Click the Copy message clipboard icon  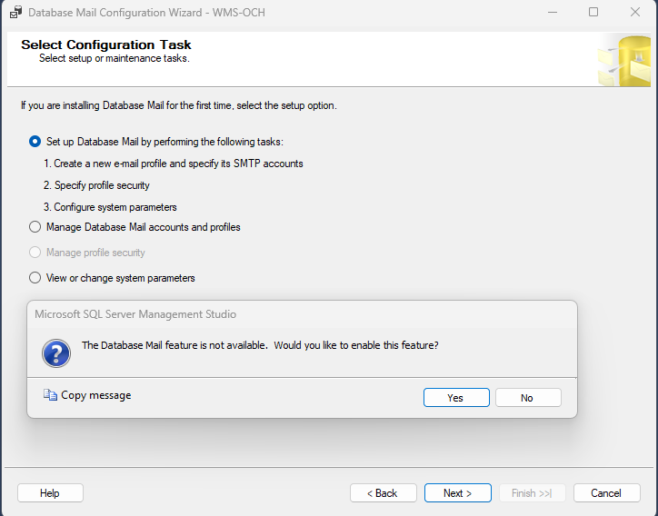pyautogui.click(x=50, y=396)
